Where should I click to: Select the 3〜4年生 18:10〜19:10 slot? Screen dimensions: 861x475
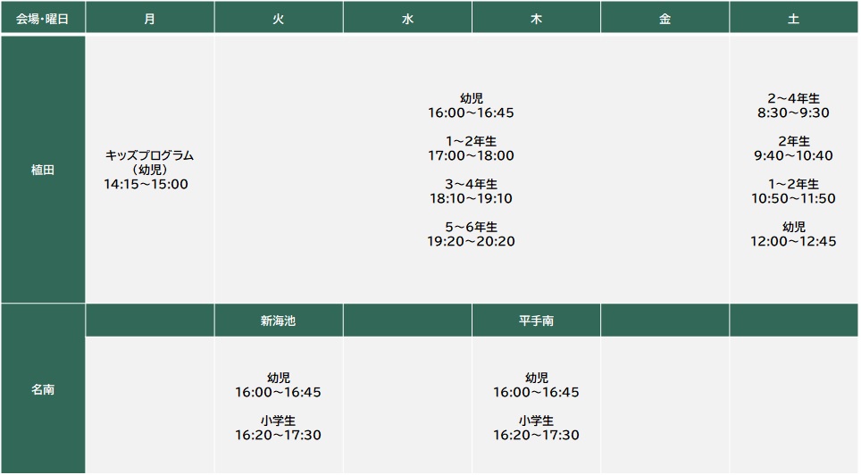[x=472, y=191]
